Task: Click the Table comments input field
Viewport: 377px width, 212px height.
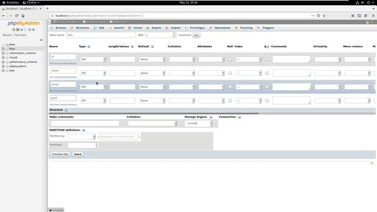Action: click(x=85, y=123)
